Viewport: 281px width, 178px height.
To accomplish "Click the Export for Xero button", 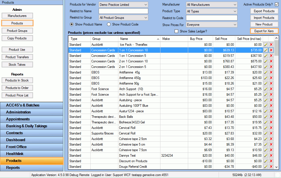I will click(264, 31).
